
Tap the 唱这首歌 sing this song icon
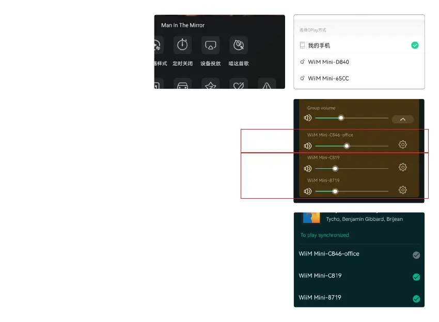[239, 45]
